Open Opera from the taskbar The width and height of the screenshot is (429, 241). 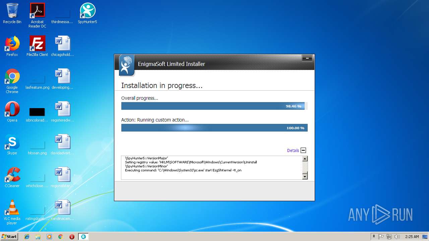[x=72, y=237]
